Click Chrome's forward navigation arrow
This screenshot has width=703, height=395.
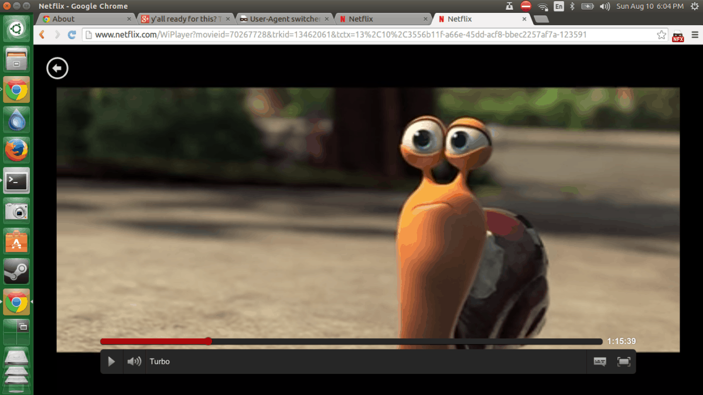pyautogui.click(x=57, y=35)
